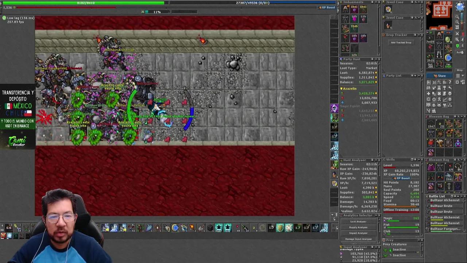This screenshot has height=263, width=467.
Task: Center the minimap with the center icon
Action: click(458, 27)
